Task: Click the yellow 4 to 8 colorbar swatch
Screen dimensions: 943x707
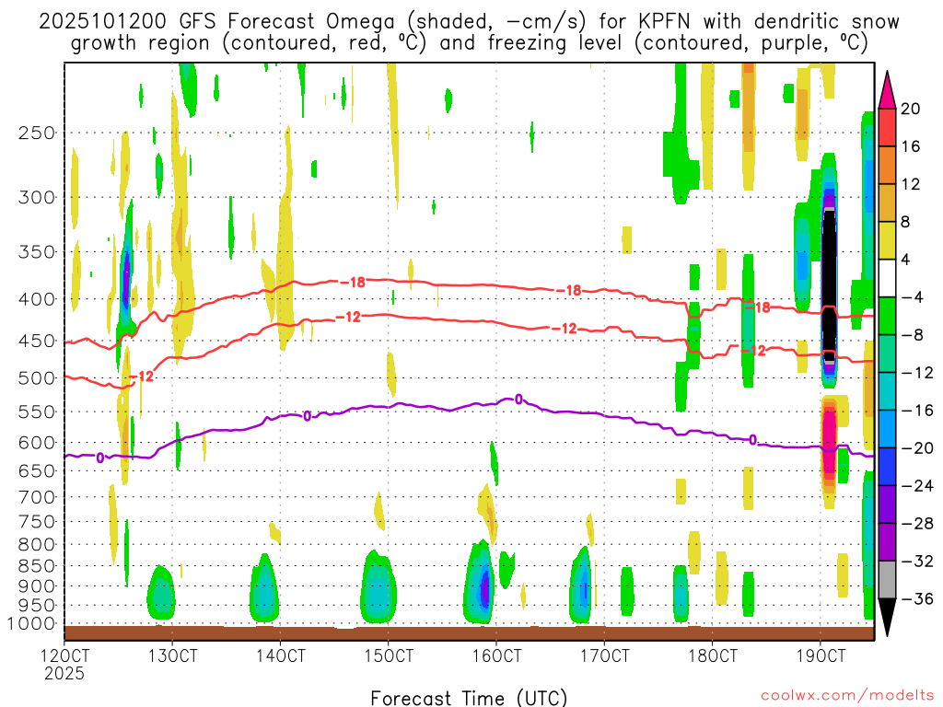Action: [887, 240]
